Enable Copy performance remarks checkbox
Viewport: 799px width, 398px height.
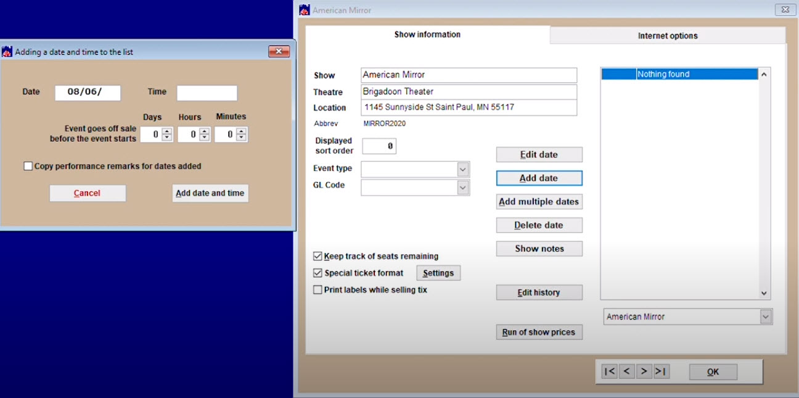point(28,166)
